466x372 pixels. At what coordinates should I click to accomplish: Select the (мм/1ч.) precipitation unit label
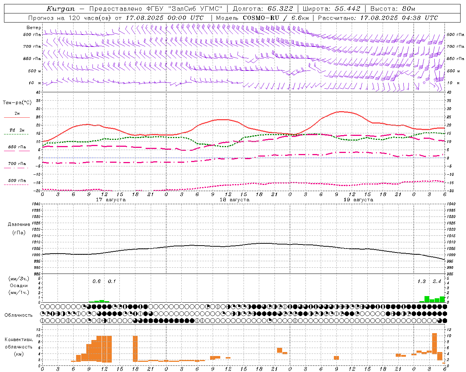point(19,292)
